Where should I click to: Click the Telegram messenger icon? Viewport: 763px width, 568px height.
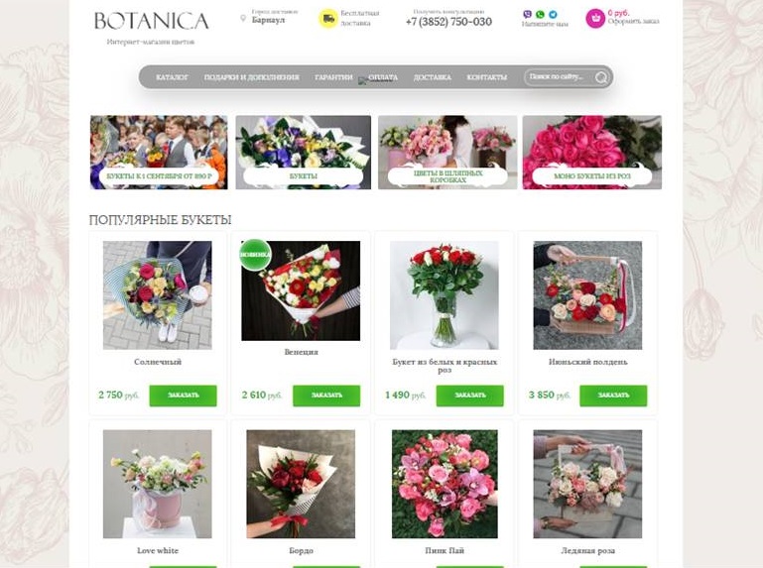pos(553,15)
